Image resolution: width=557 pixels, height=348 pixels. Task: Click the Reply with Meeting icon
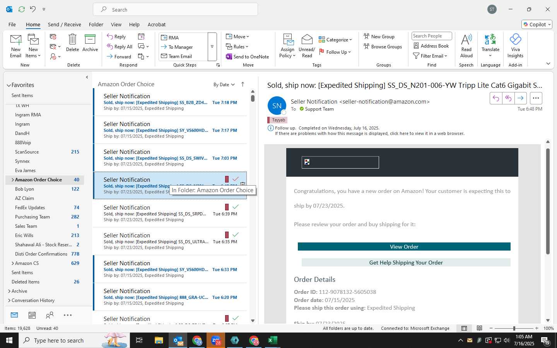pos(141,36)
